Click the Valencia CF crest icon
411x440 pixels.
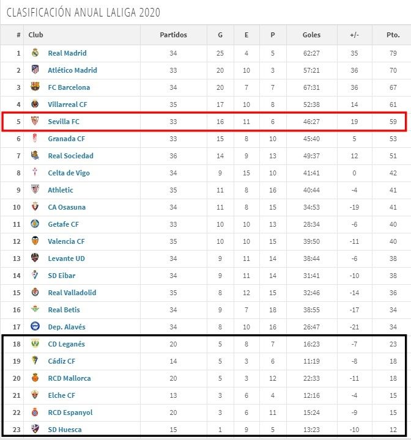[35, 241]
